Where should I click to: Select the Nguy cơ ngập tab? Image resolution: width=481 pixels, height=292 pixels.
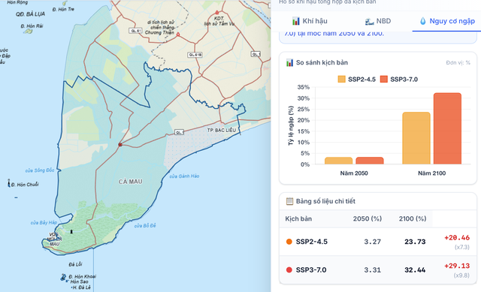coord(447,21)
